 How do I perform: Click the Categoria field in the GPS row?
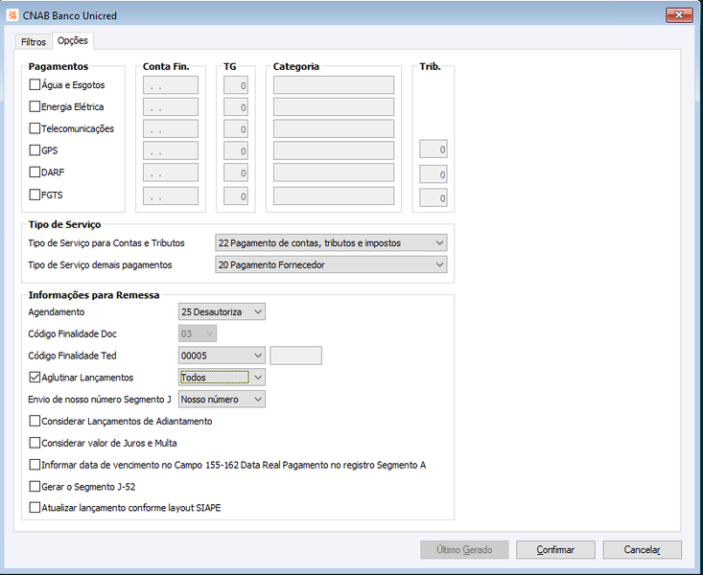click(334, 151)
